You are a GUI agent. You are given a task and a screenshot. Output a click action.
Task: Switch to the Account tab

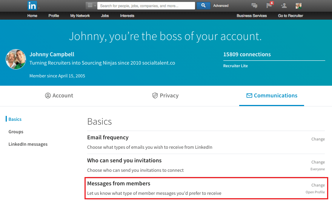(x=59, y=96)
